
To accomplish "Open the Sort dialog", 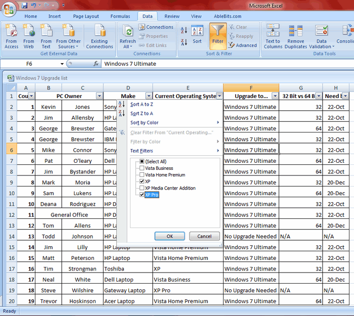I will [x=197, y=34].
